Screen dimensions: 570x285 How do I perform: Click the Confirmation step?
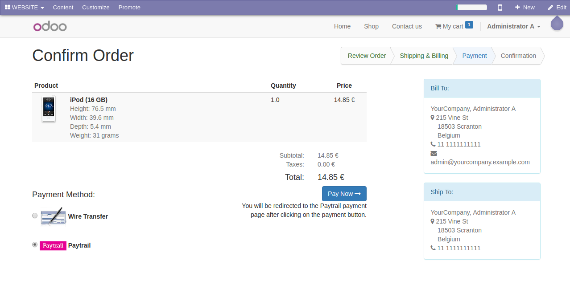[x=518, y=56]
